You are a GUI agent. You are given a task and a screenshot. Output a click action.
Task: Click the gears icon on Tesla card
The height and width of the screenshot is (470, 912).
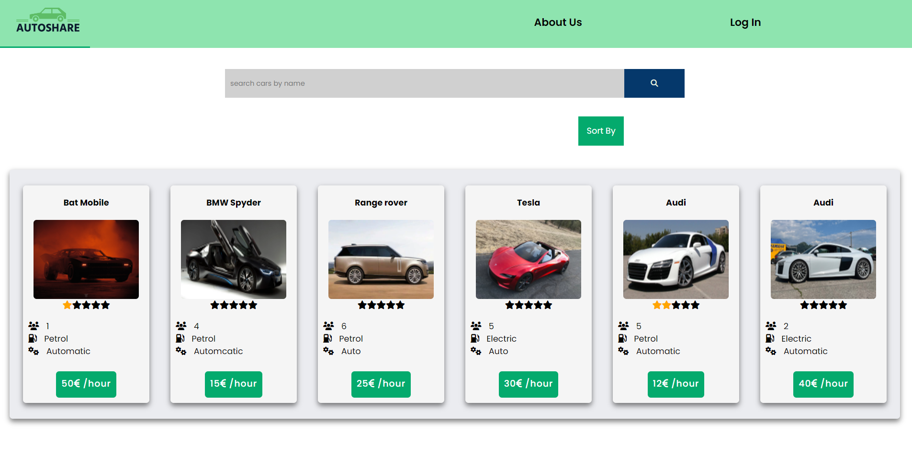476,351
